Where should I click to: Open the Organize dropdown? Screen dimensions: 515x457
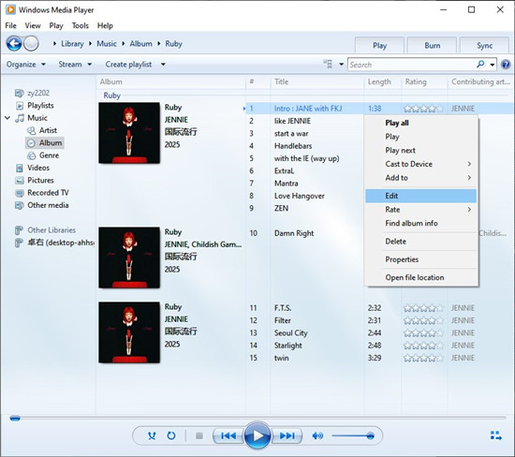25,65
